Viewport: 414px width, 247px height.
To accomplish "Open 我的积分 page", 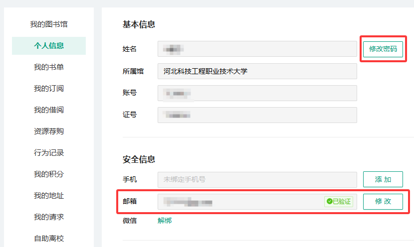I will (x=49, y=174).
